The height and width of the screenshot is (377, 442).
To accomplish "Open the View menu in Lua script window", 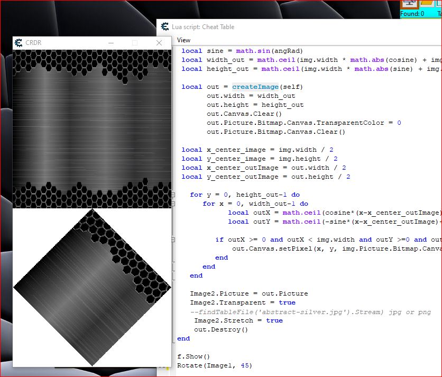I will point(183,40).
